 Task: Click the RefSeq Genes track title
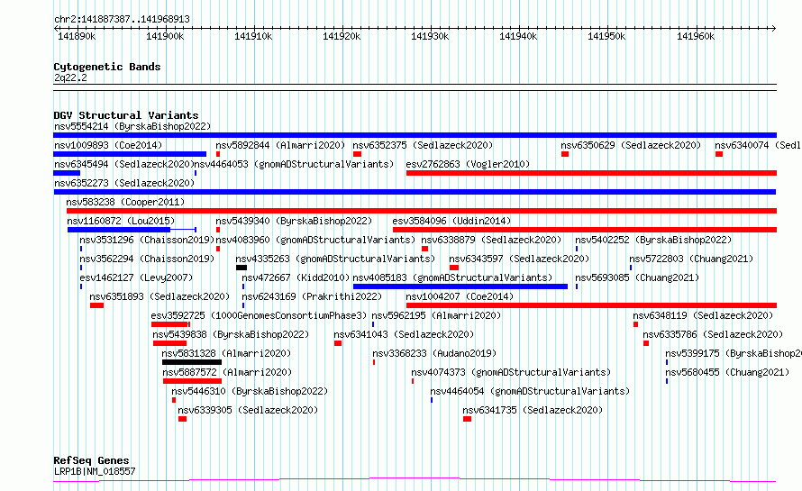coord(92,460)
